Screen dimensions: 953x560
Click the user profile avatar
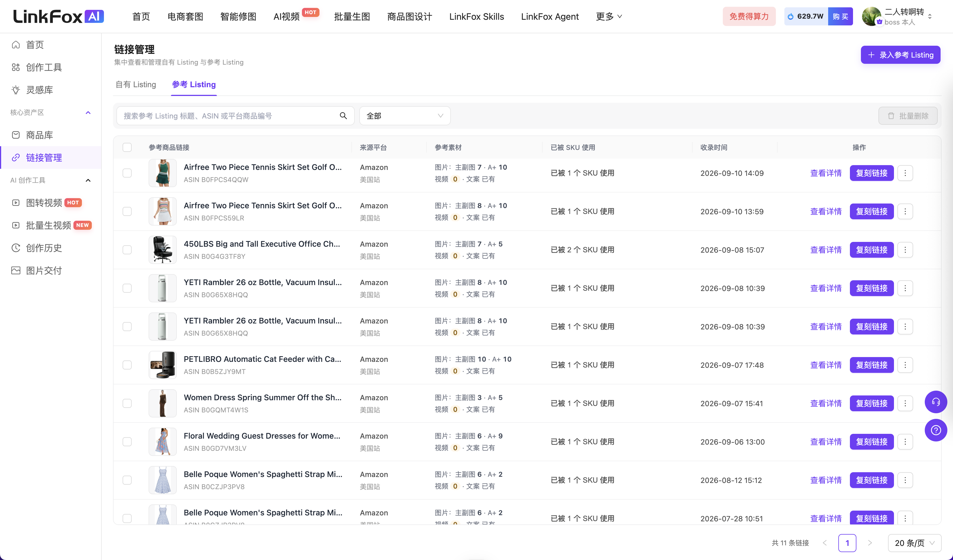[871, 17]
